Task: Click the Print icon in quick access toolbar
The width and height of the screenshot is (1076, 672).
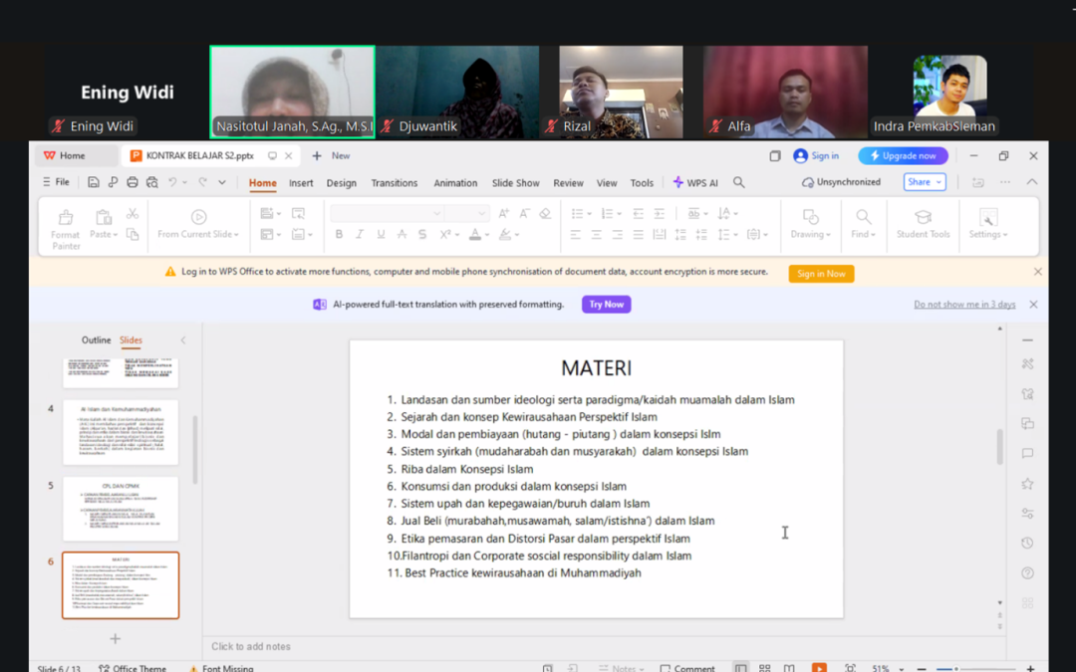Action: [x=133, y=182]
